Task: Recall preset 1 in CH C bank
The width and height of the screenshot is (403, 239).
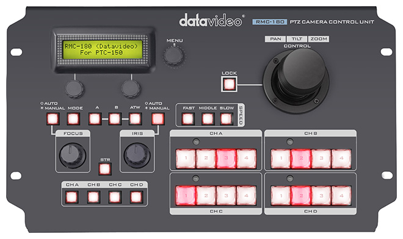Action: click(x=186, y=196)
